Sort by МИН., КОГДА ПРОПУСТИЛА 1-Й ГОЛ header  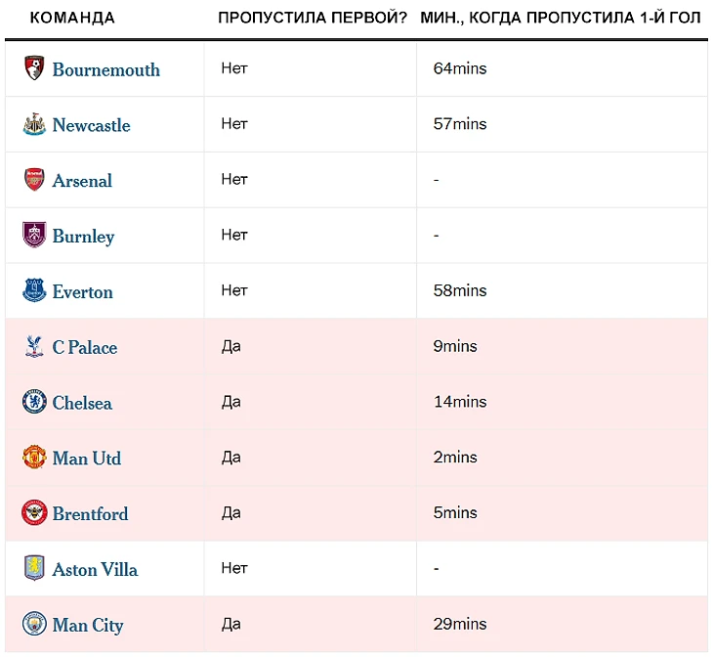point(561,18)
